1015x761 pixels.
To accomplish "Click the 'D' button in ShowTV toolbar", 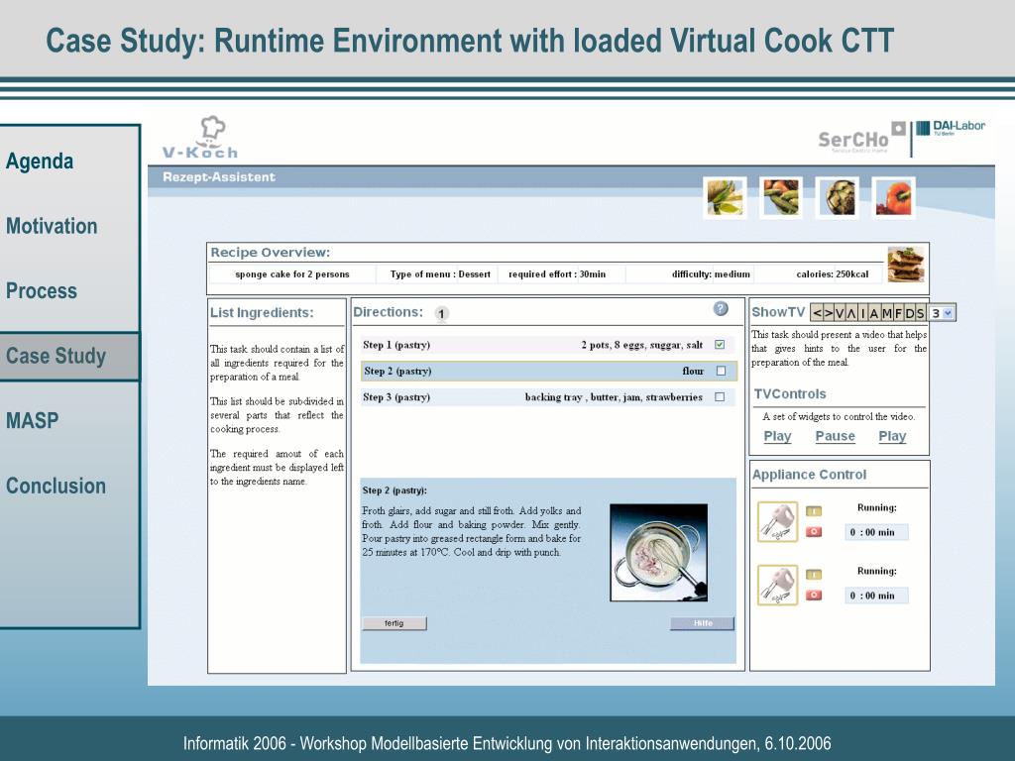I will pyautogui.click(x=909, y=313).
